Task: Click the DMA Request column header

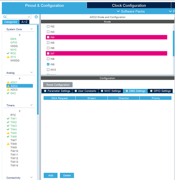Action: click(x=59, y=98)
